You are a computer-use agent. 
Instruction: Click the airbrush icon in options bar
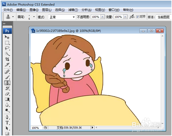[132, 17]
